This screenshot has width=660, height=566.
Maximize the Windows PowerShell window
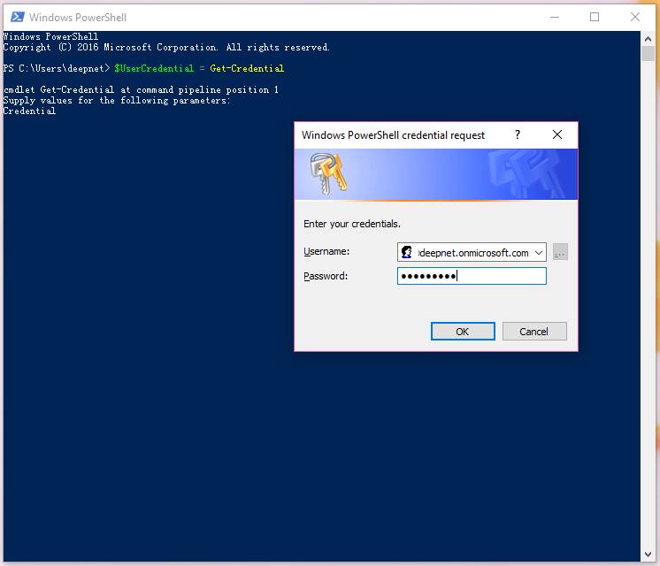point(595,17)
